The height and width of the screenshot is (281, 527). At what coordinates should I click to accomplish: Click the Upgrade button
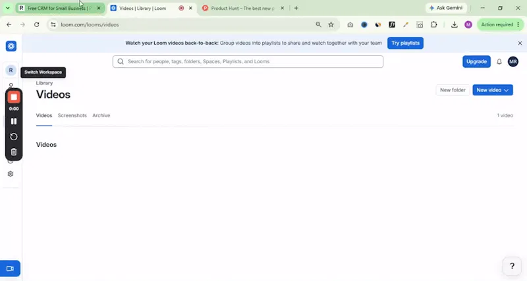[476, 62]
